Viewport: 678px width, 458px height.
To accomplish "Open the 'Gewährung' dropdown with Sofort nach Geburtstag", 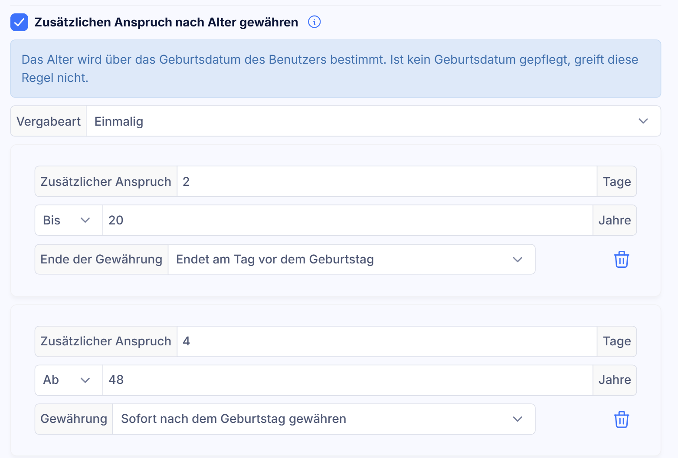I will click(324, 419).
